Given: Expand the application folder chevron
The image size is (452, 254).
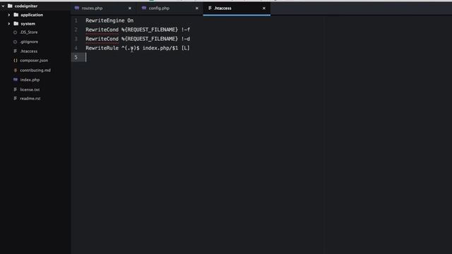Looking at the screenshot, I should (x=8, y=15).
